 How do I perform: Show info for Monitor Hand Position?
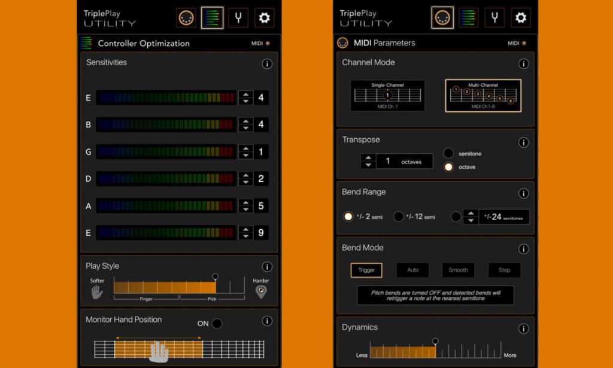click(267, 321)
